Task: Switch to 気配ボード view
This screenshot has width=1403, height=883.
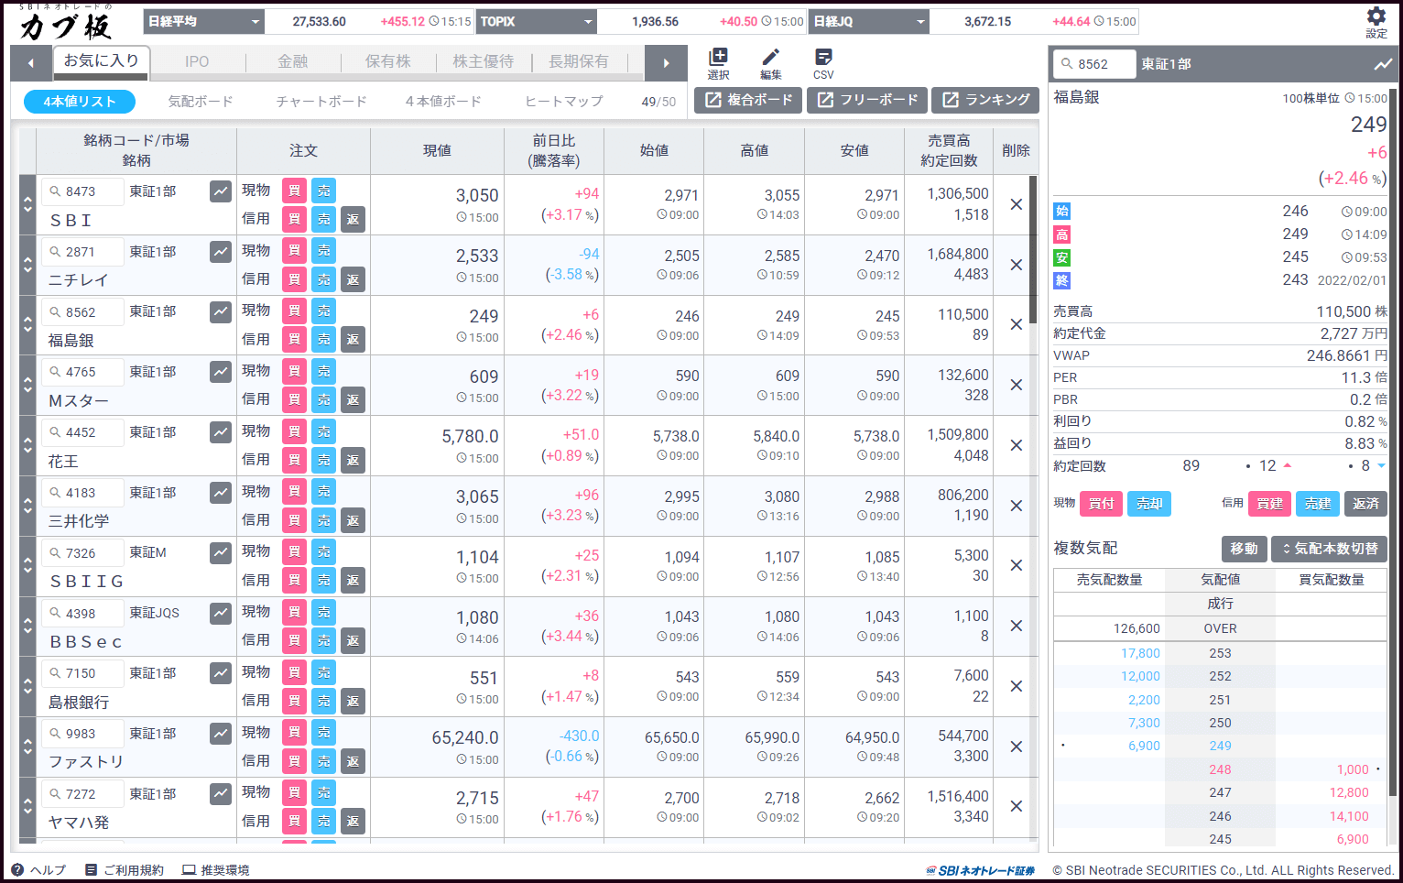Action: coord(201,102)
